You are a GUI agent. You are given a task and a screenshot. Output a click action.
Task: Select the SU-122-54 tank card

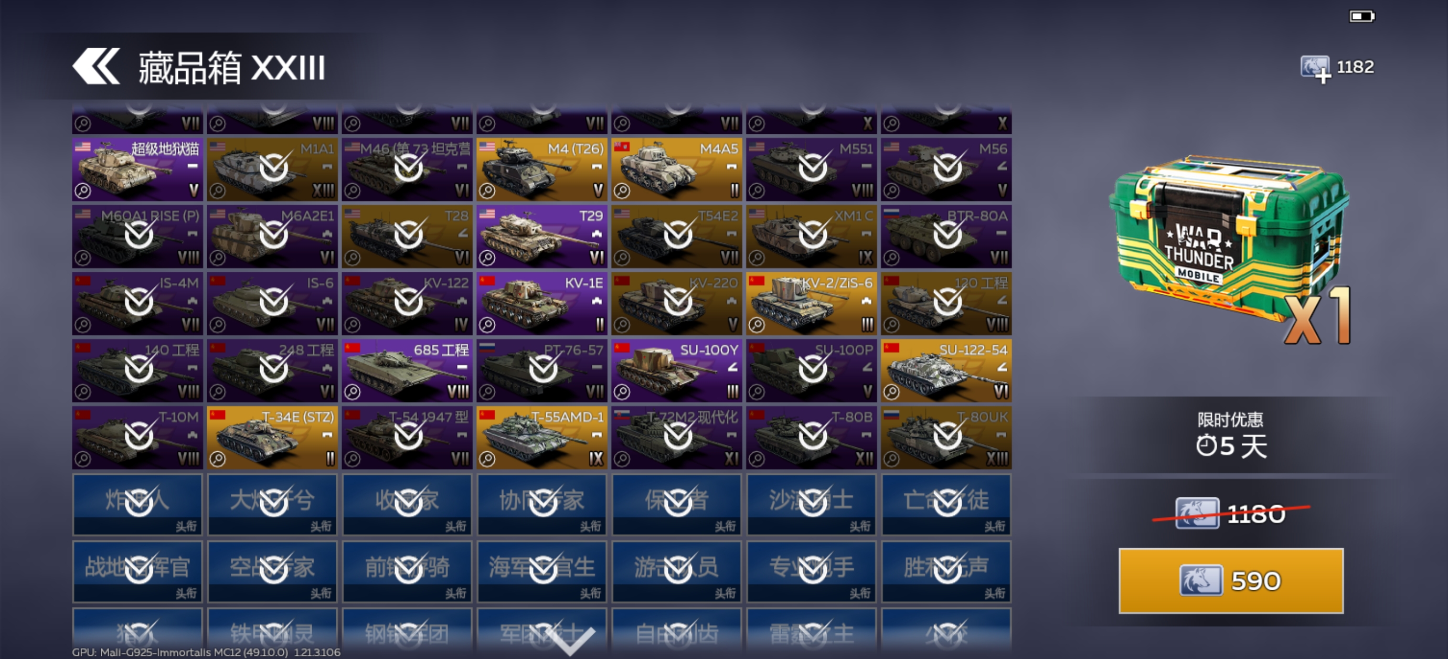pos(946,370)
